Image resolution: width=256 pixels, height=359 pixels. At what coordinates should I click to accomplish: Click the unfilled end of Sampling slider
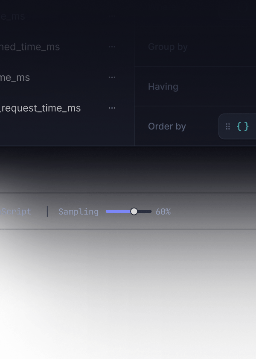click(145, 212)
